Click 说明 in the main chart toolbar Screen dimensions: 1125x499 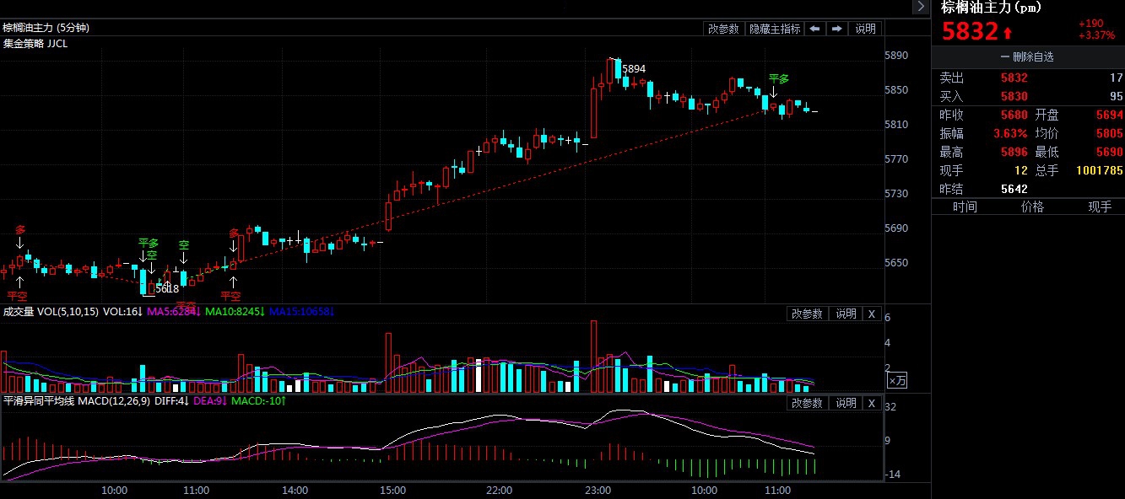[x=866, y=29]
